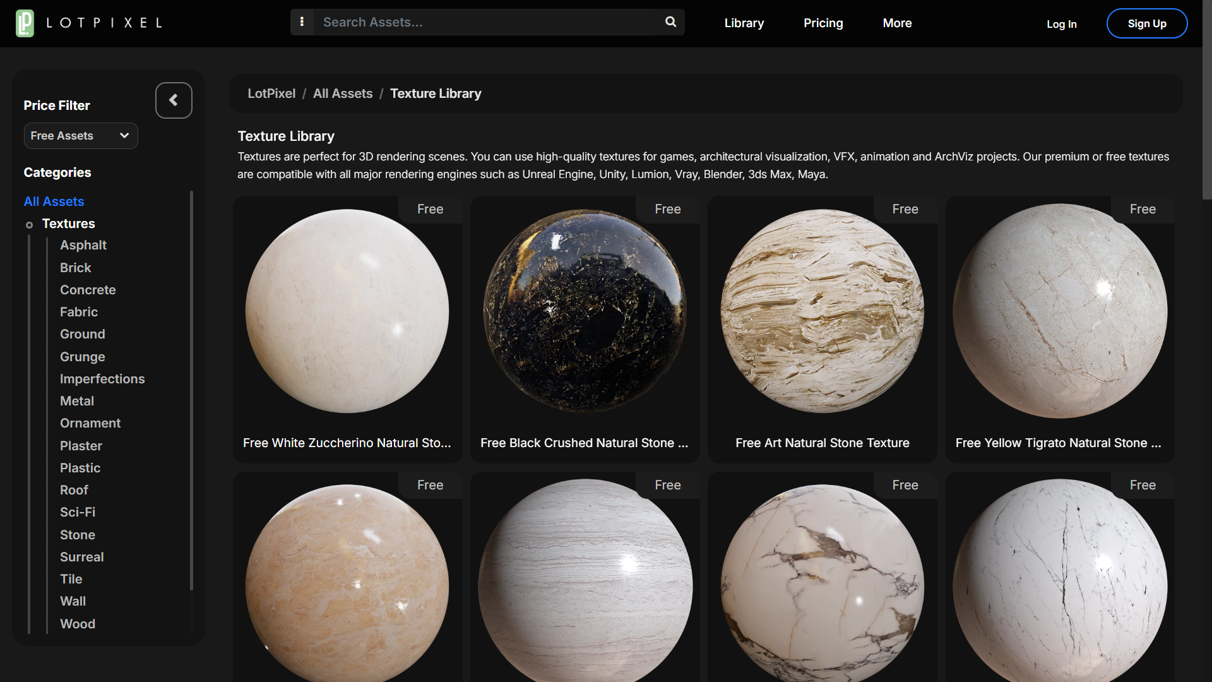Select the Concrete category
This screenshot has width=1212, height=682.
coord(88,290)
